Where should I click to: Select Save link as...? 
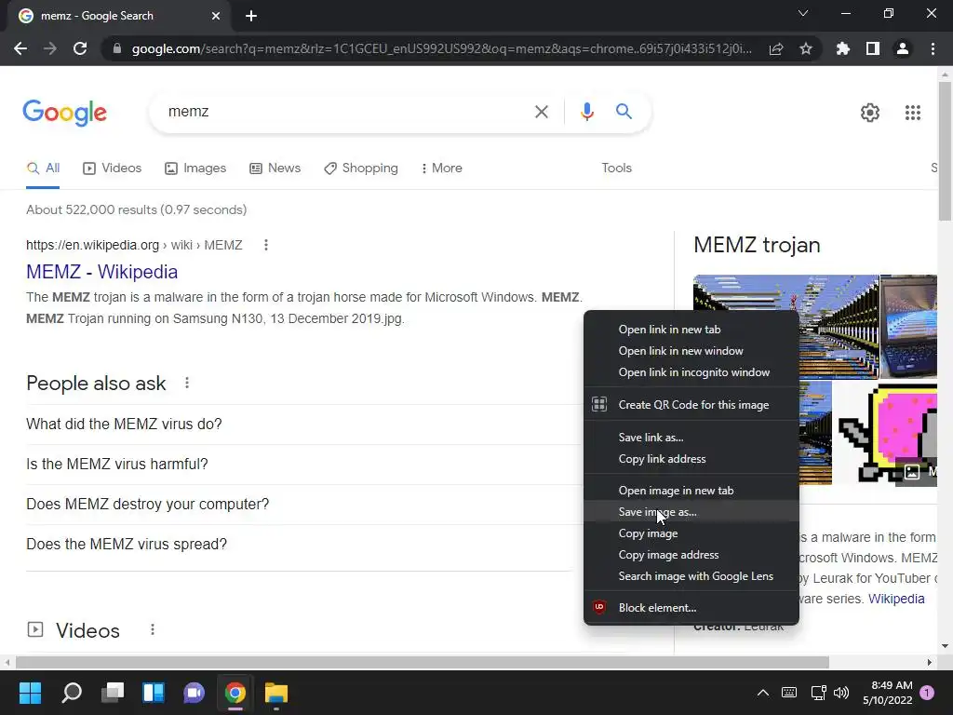pos(691,438)
